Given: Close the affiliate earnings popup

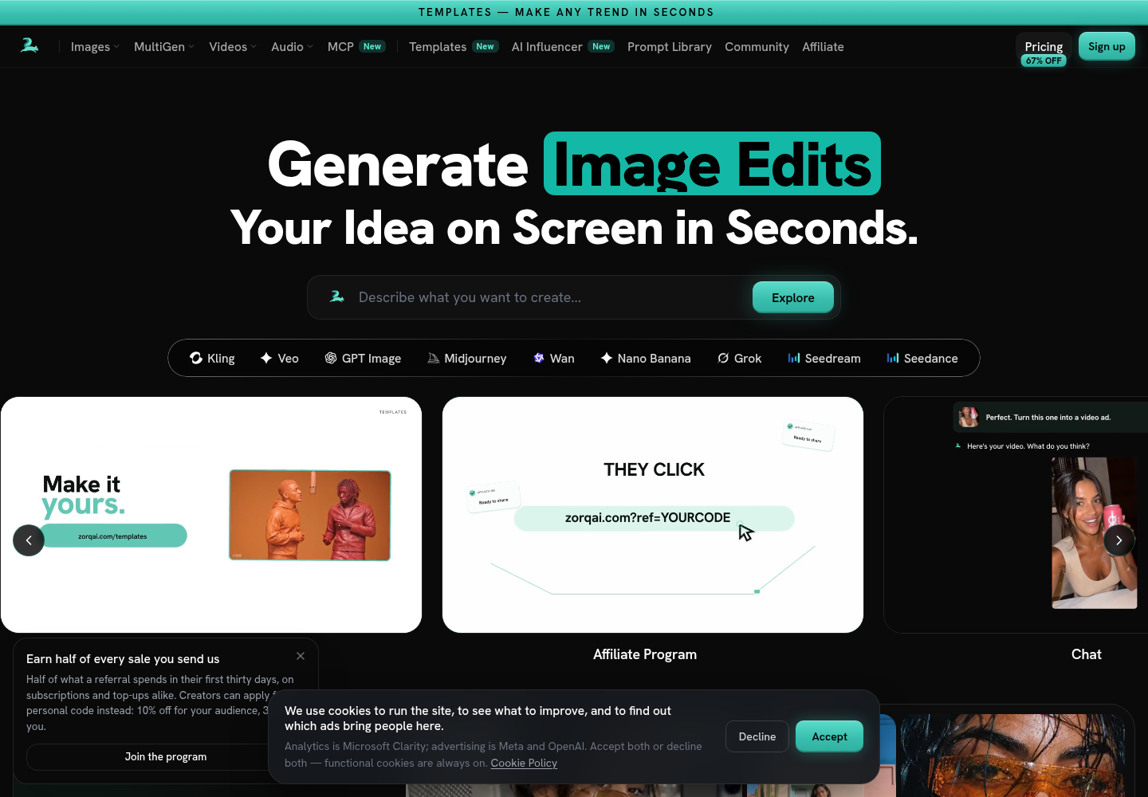Looking at the screenshot, I should click(x=301, y=656).
